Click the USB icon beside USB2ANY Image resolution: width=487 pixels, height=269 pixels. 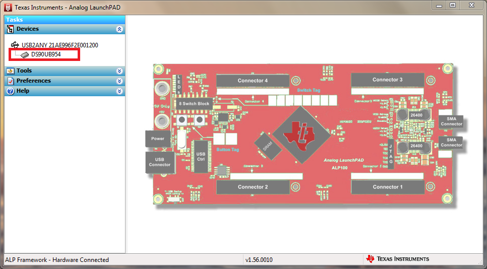[15, 45]
